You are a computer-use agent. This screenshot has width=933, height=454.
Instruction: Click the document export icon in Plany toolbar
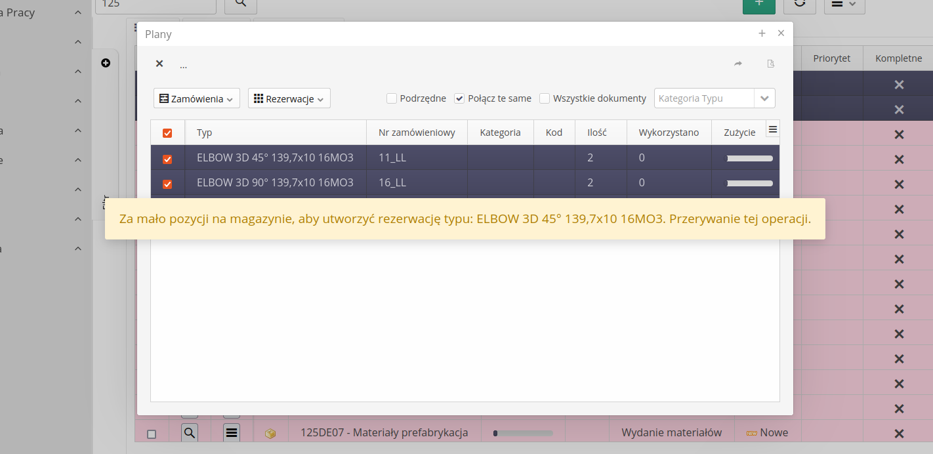[x=771, y=64]
